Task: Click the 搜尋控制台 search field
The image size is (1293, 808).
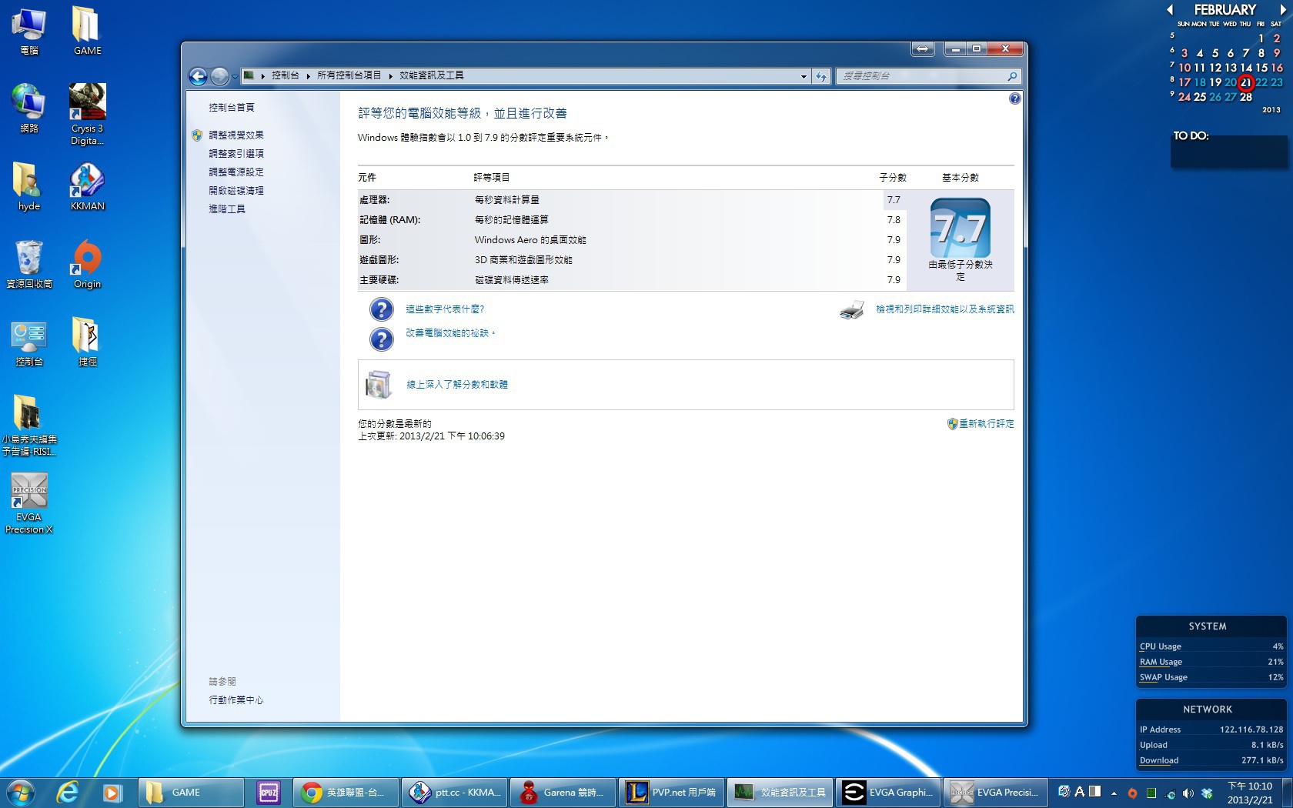Action: [x=922, y=76]
